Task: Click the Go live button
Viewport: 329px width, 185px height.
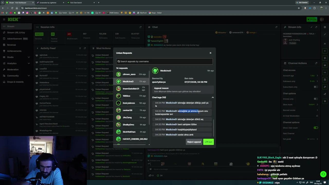Action: click(x=312, y=19)
